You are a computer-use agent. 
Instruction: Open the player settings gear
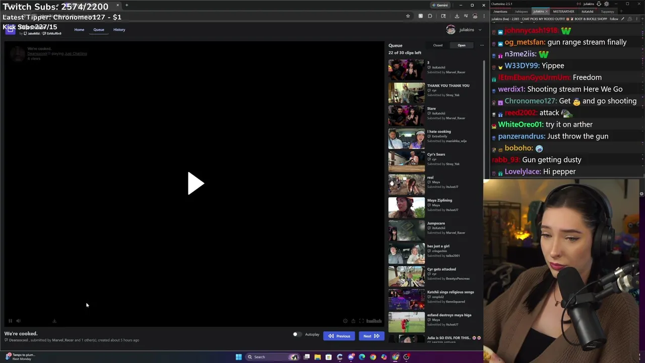[345, 321]
